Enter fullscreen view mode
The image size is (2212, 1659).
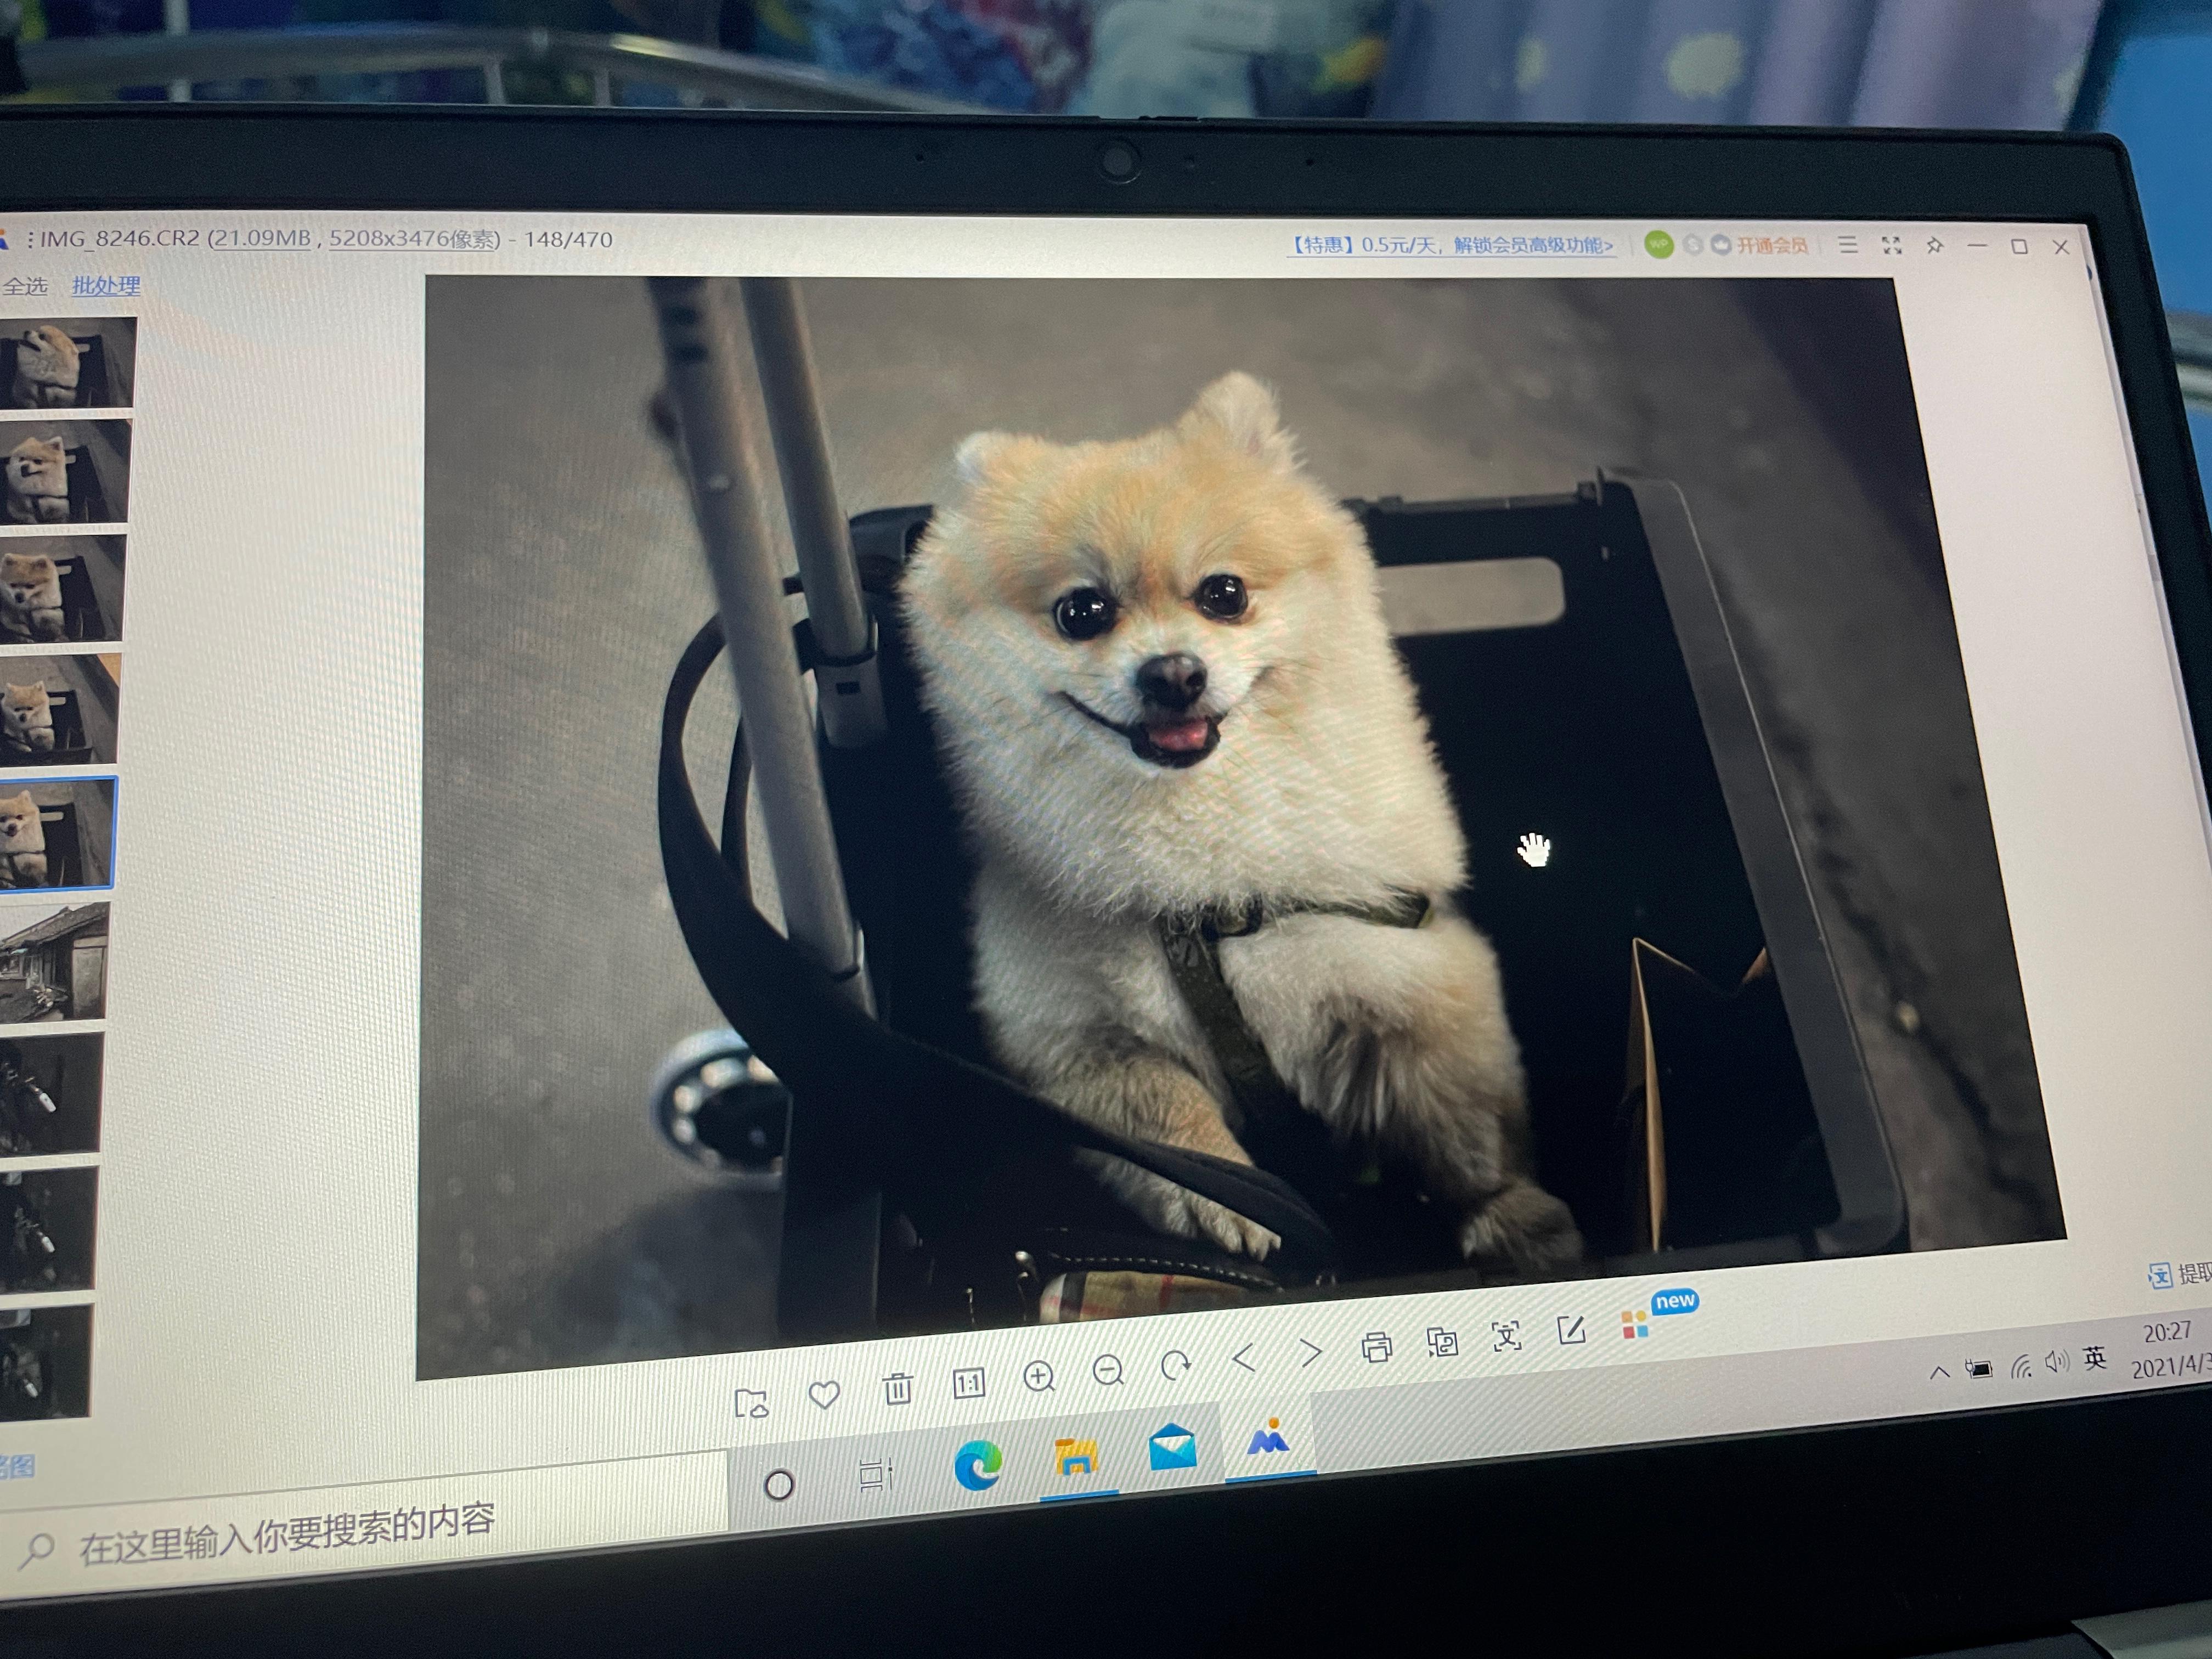pyautogui.click(x=1891, y=245)
